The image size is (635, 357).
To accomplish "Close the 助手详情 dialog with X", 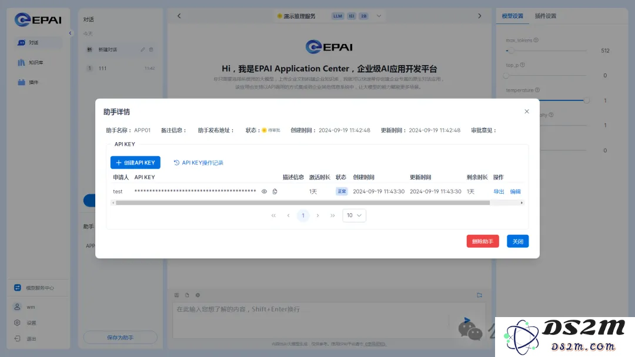I will click(x=526, y=111).
